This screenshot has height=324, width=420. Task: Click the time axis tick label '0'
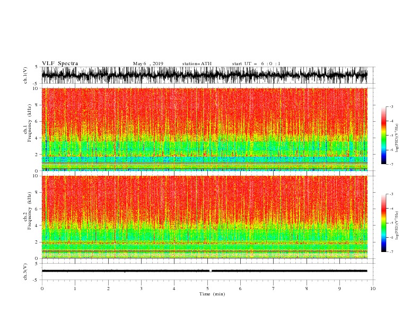pos(42,289)
